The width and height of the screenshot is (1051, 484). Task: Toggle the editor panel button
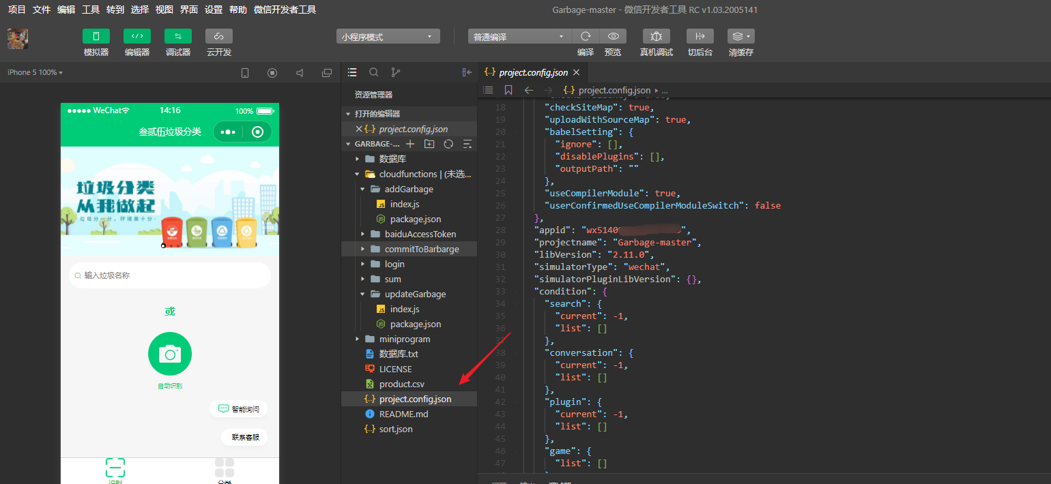(x=137, y=36)
